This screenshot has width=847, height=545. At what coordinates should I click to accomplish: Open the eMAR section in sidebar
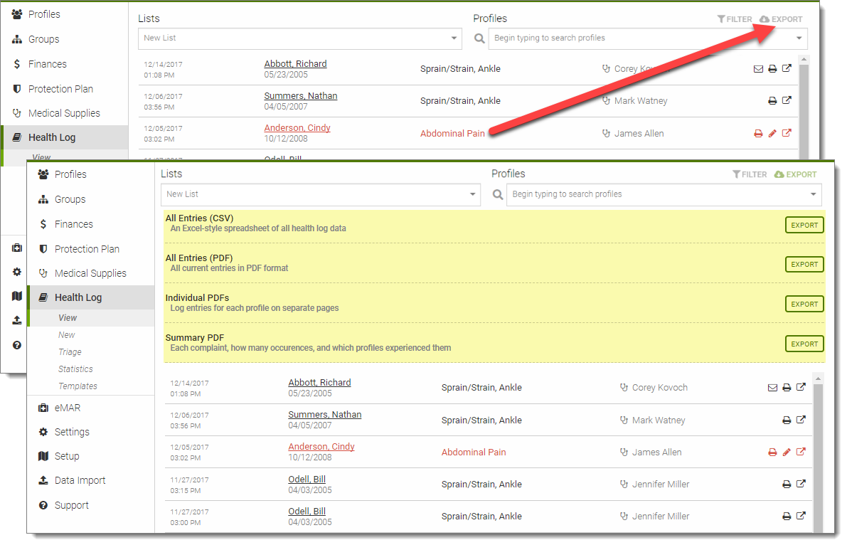point(67,408)
